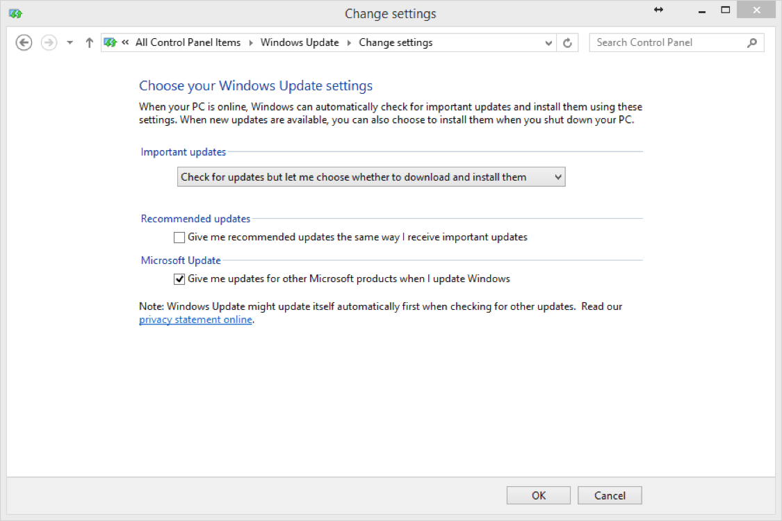Navigate to Windows Update breadcrumb
Image resolution: width=782 pixels, height=521 pixels.
pyautogui.click(x=300, y=42)
